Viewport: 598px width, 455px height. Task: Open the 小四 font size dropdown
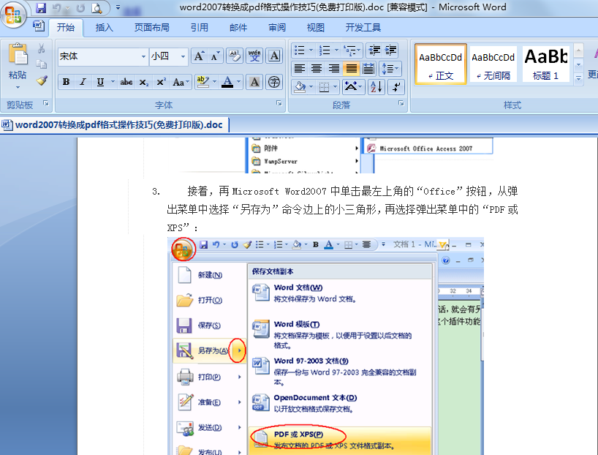click(x=183, y=56)
